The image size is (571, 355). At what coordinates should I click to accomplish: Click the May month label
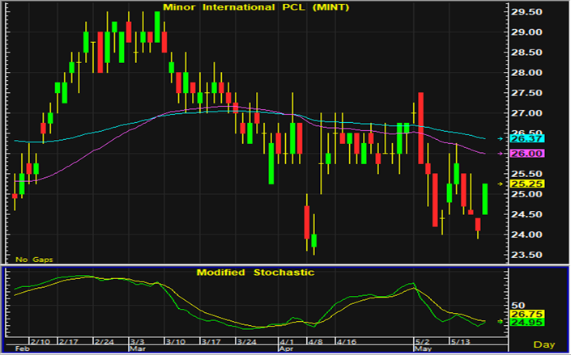[x=422, y=349]
